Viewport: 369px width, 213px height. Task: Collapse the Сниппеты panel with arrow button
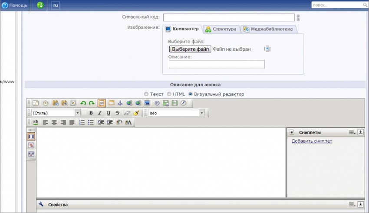click(x=360, y=132)
